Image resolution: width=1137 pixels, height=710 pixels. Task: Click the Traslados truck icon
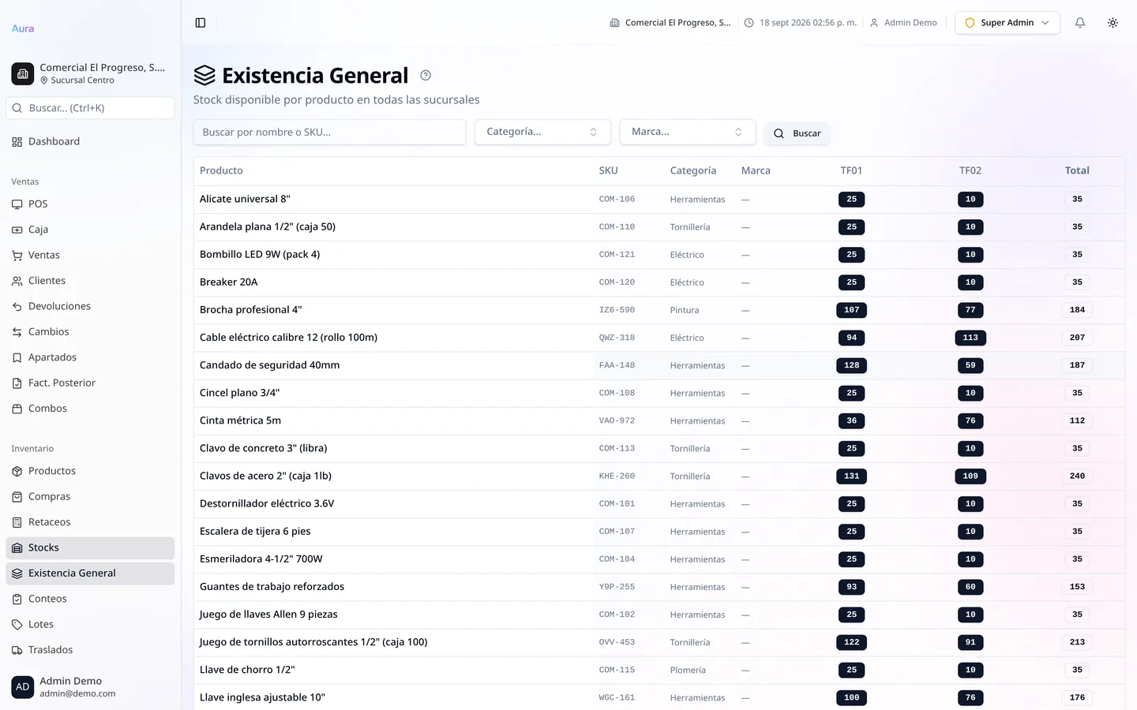click(x=17, y=650)
